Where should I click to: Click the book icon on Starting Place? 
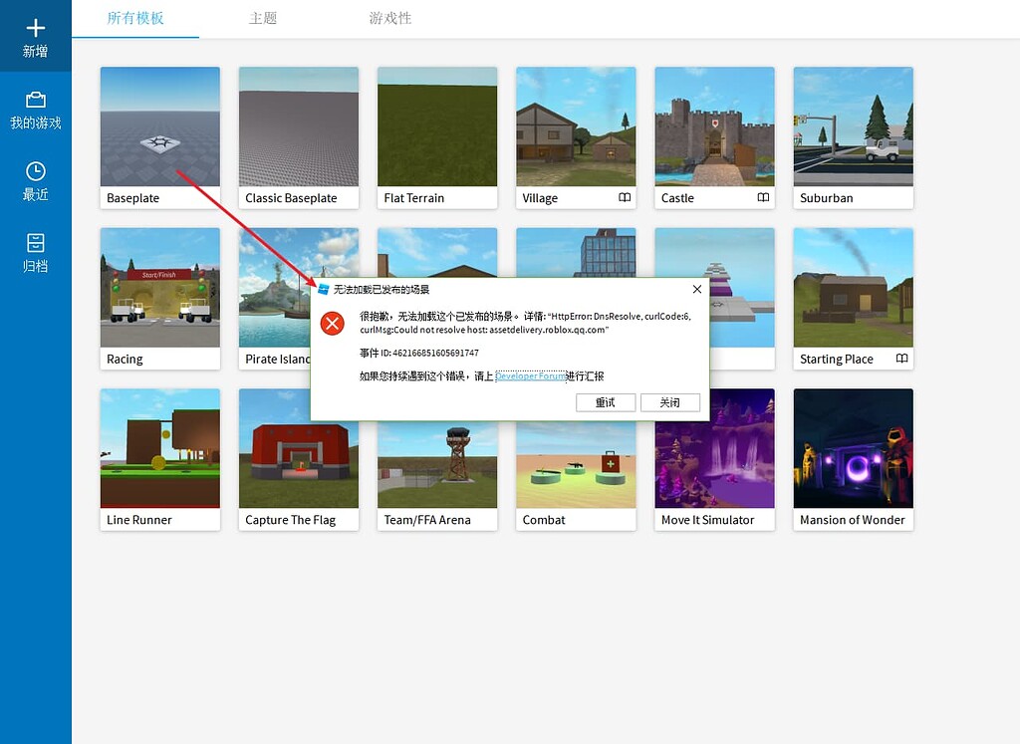click(x=901, y=359)
